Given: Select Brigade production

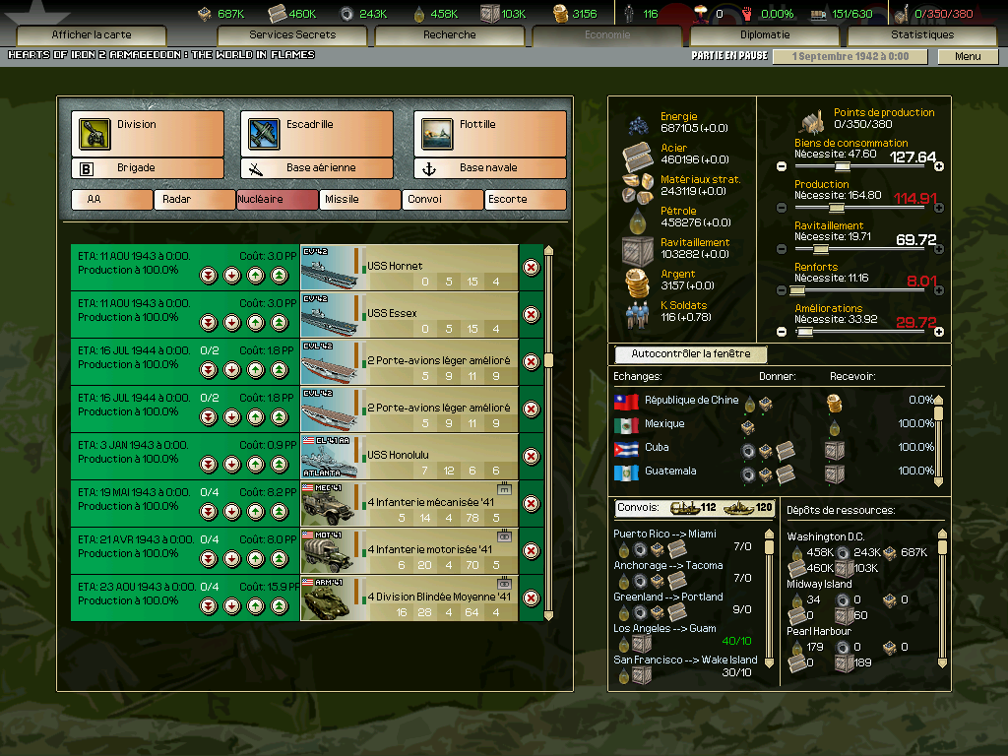Looking at the screenshot, I should click(148, 168).
